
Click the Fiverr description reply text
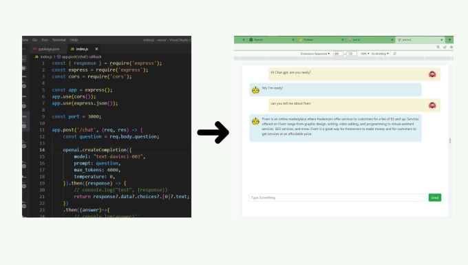pos(340,127)
